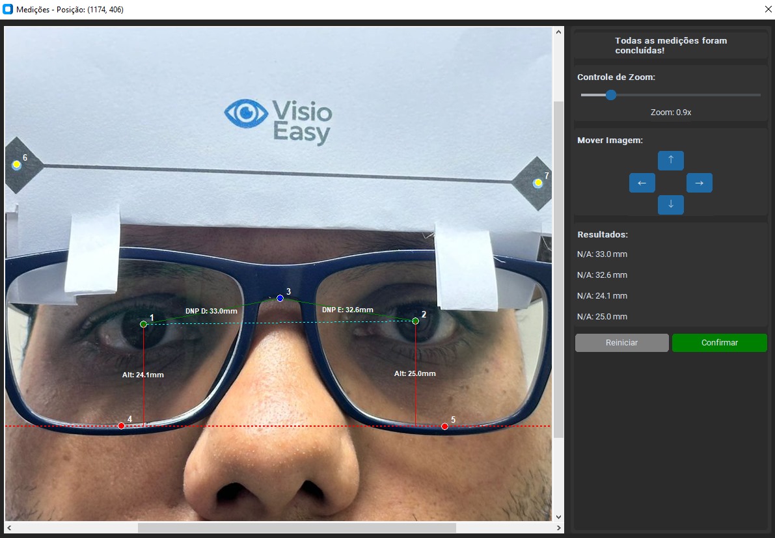Click the Medições window app icon

pos(8,9)
